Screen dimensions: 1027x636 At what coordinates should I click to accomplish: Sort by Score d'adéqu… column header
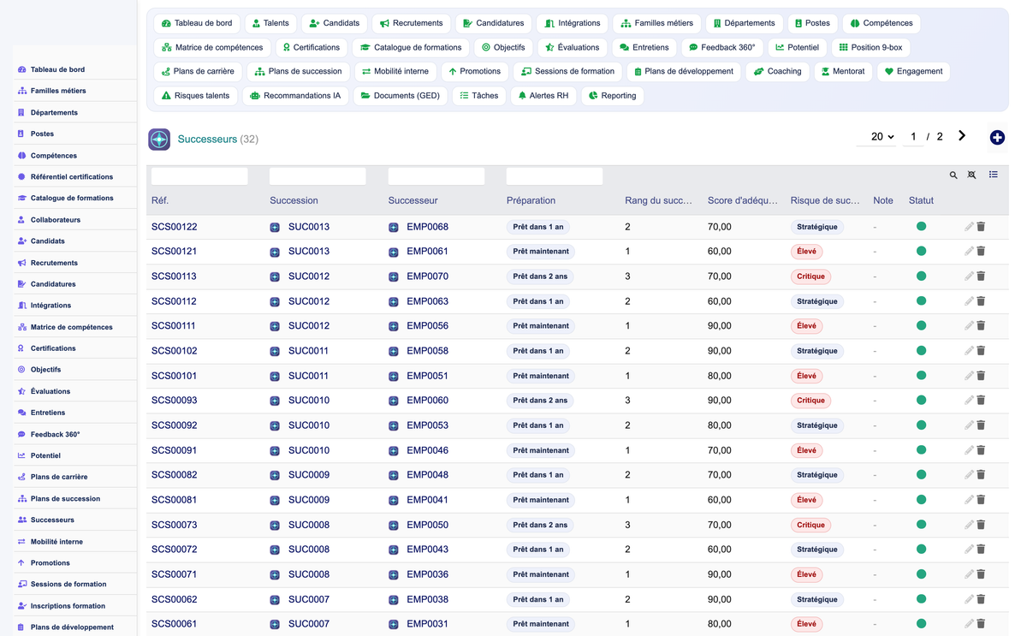coord(743,200)
